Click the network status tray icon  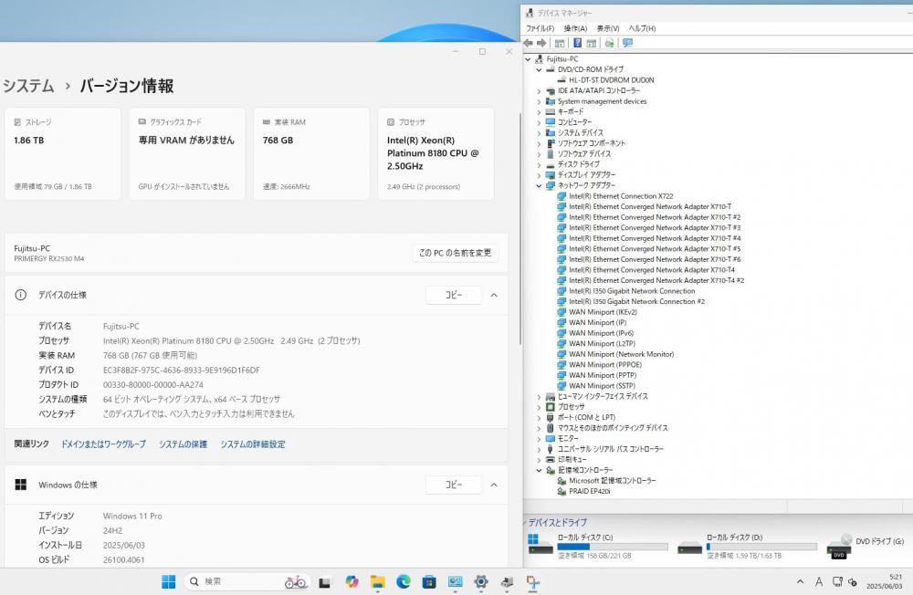point(837,581)
